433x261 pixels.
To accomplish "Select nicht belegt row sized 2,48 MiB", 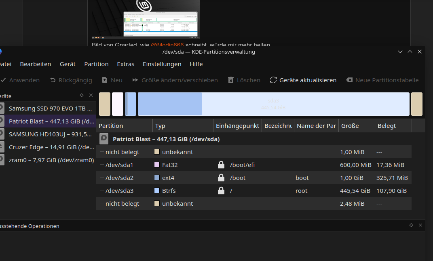I will (254, 204).
